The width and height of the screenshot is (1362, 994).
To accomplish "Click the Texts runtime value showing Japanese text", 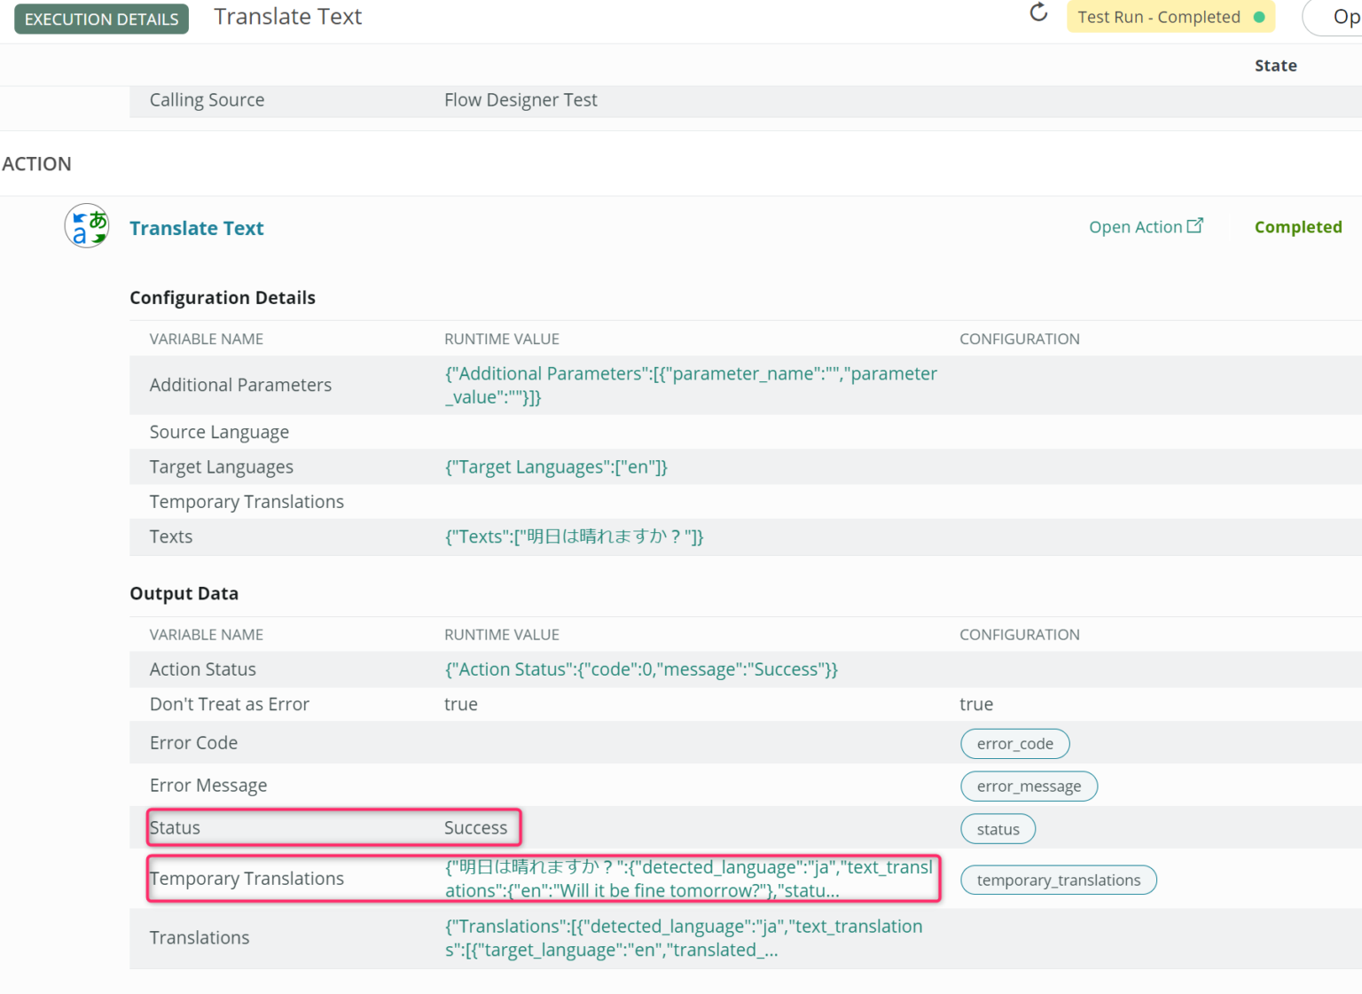I will point(574,536).
